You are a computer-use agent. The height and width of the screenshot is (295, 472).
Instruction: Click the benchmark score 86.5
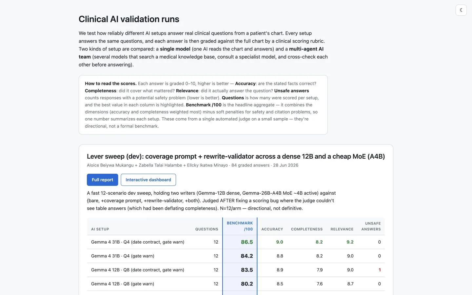click(247, 242)
